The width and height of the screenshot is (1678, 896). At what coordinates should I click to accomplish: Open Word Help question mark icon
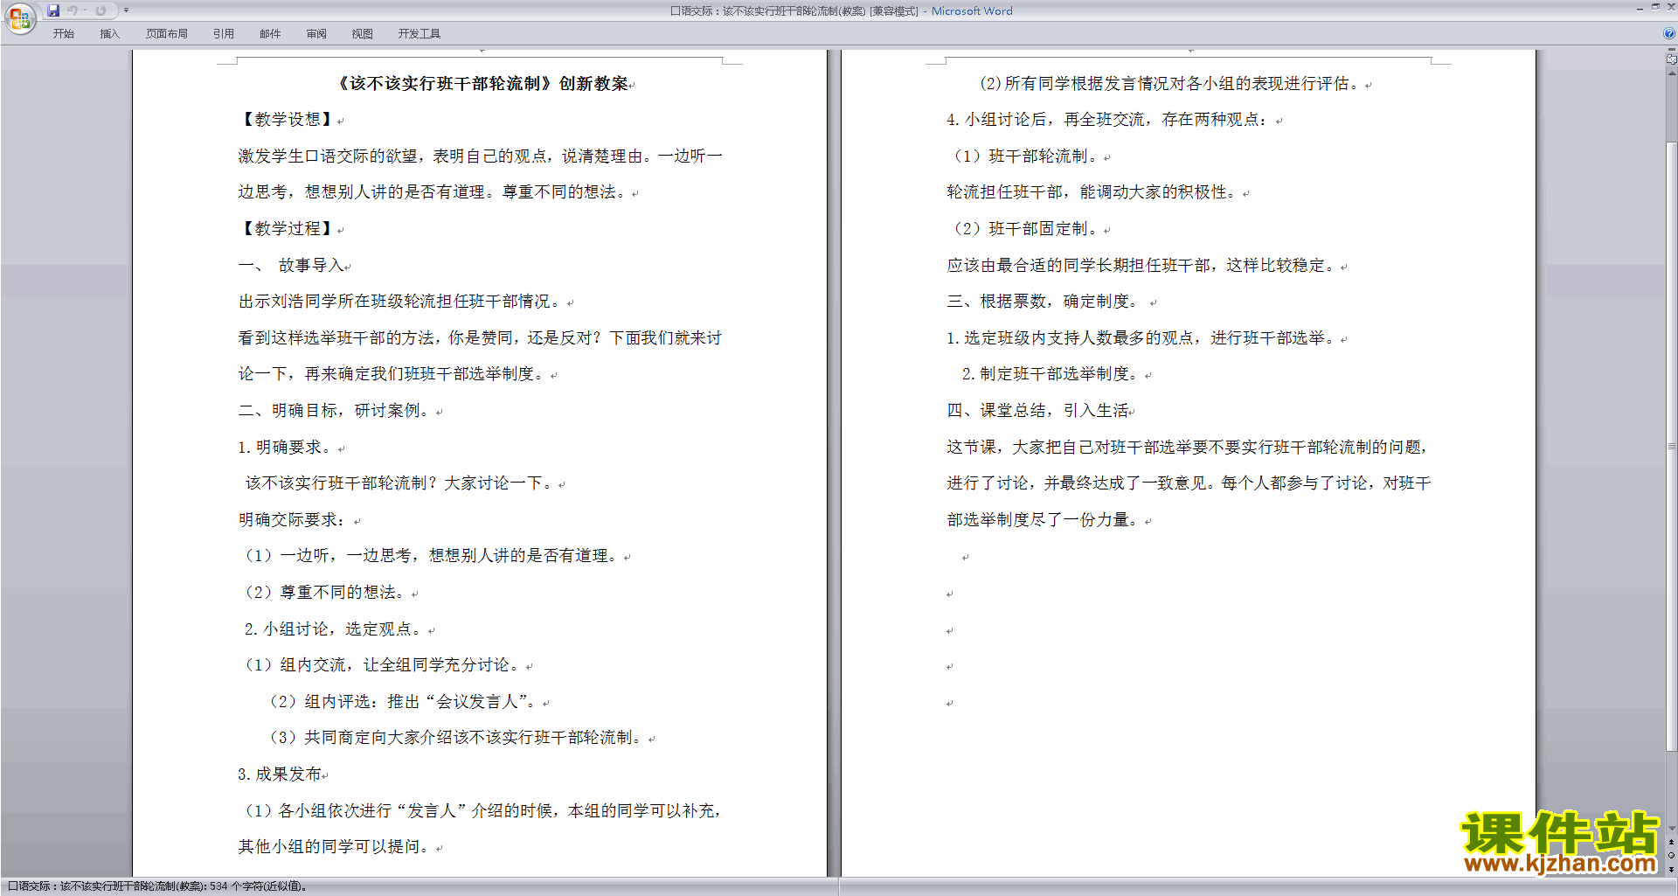1669,33
